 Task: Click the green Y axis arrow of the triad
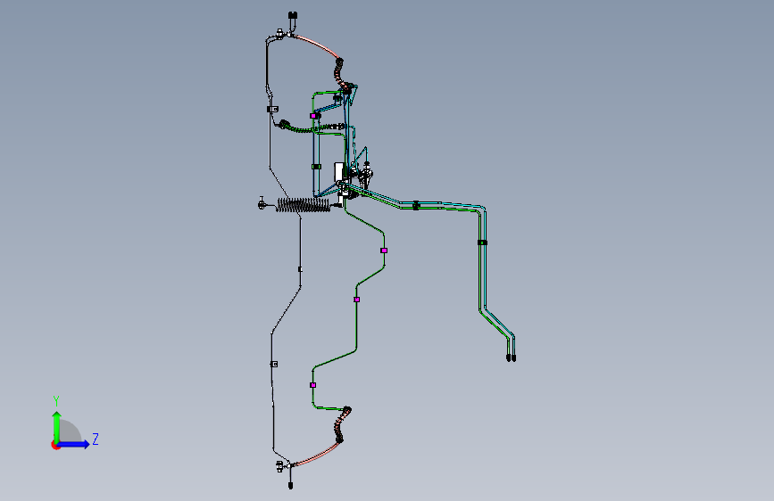point(57,427)
